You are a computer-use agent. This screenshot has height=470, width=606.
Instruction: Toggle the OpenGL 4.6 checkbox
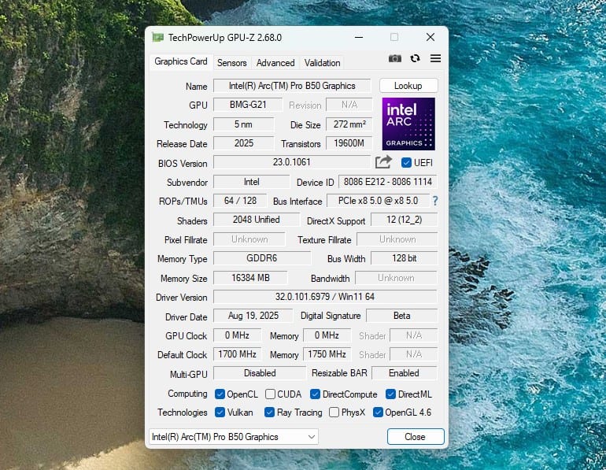coord(378,412)
